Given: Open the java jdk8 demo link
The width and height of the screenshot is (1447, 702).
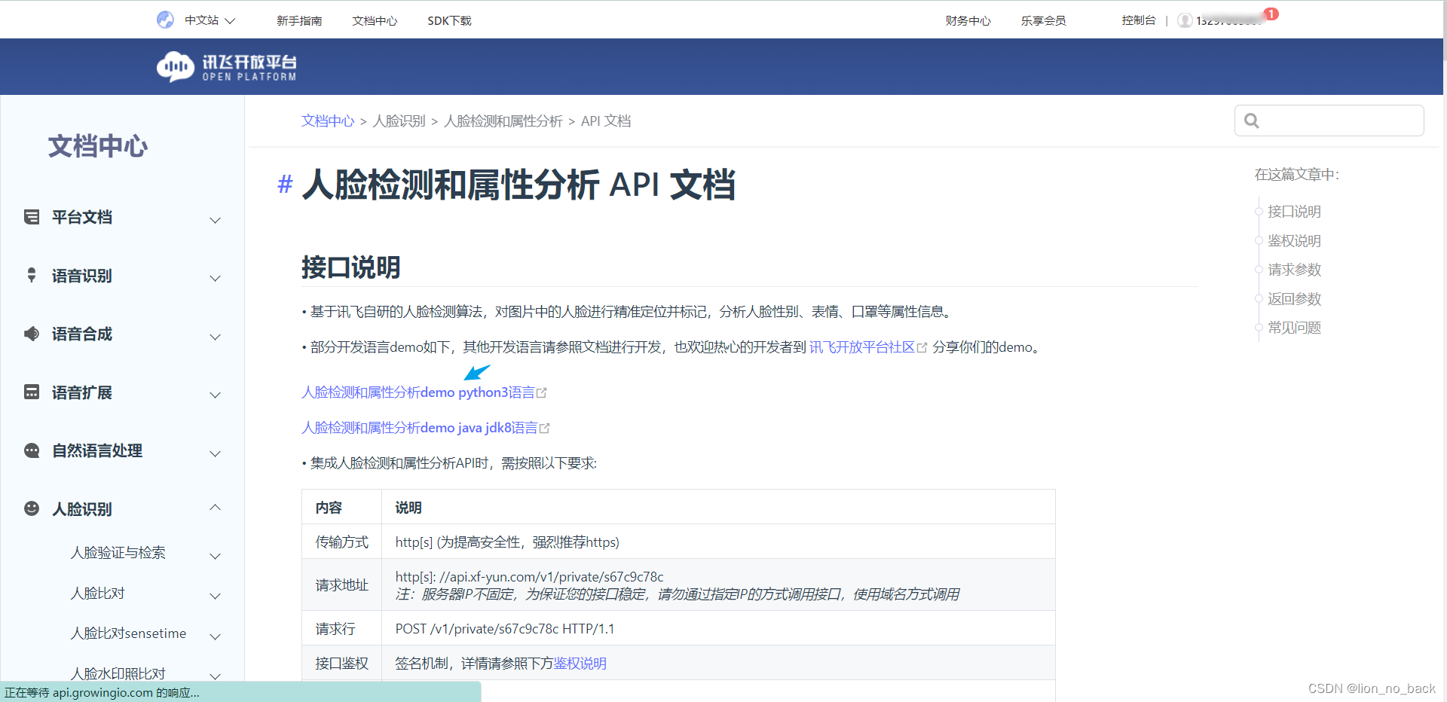Looking at the screenshot, I should coord(419,428).
